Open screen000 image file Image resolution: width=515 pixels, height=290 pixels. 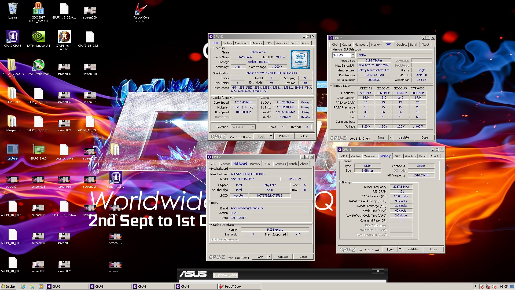38,266
